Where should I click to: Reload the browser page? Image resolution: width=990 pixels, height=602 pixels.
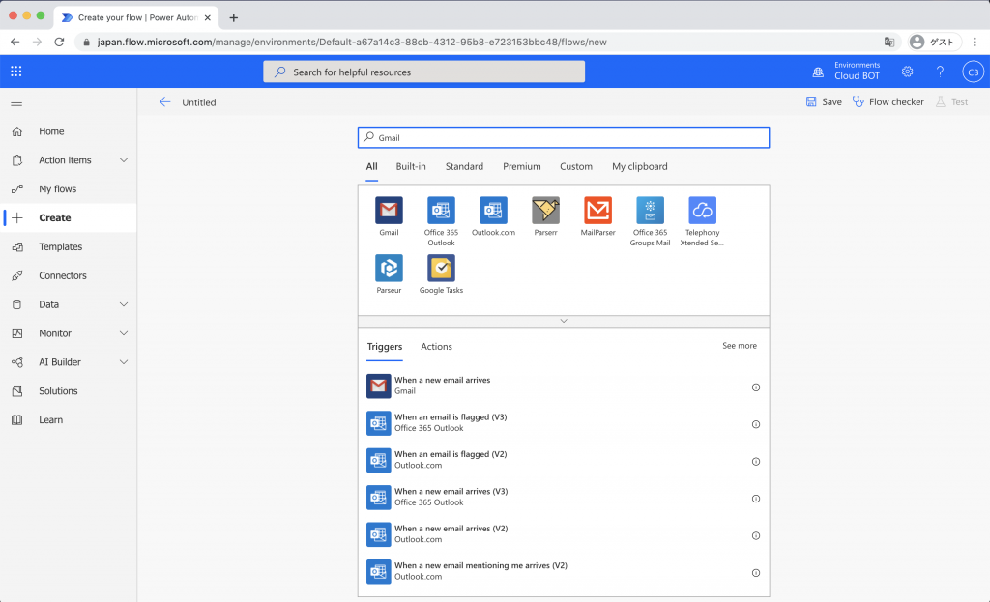tap(59, 43)
